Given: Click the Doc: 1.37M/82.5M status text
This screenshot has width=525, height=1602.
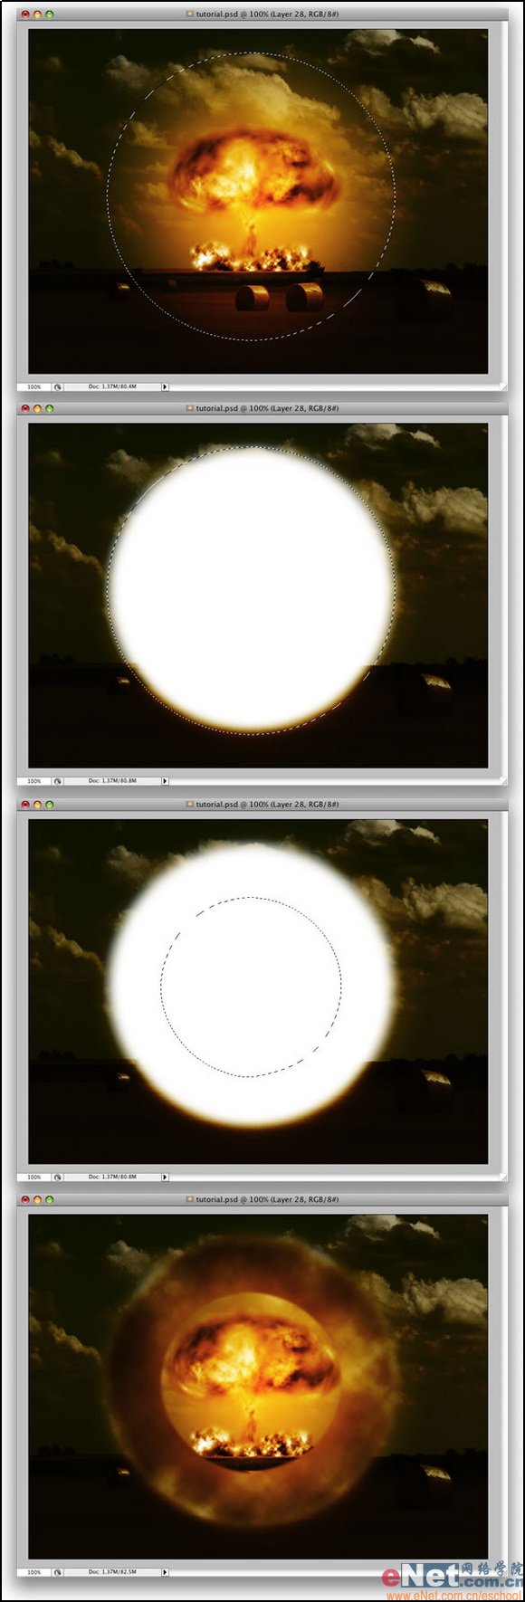Looking at the screenshot, I should coord(112,1572).
